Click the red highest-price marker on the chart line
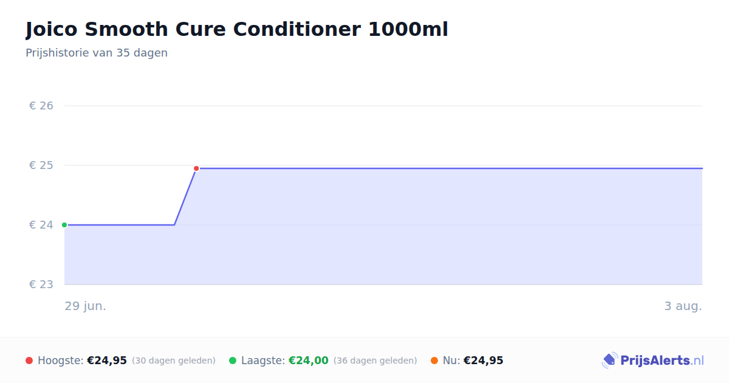 coord(196,168)
